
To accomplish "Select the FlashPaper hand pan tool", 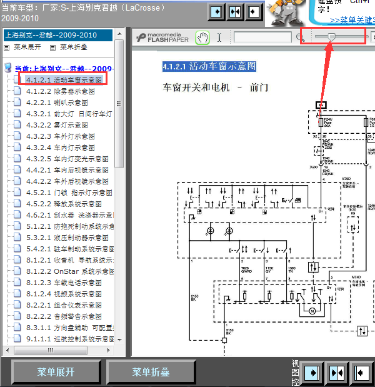I will pos(202,38).
